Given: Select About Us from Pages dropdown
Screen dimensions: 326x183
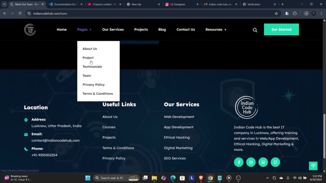Looking at the screenshot, I should click(90, 49).
